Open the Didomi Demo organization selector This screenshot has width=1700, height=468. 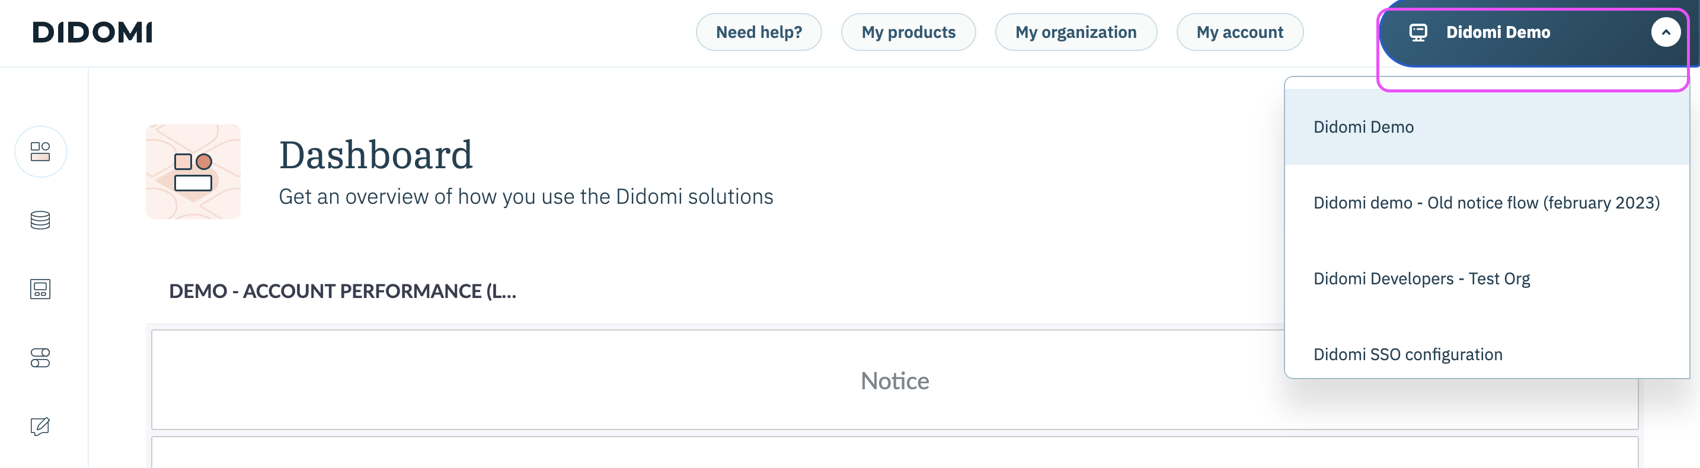[x=1498, y=31]
